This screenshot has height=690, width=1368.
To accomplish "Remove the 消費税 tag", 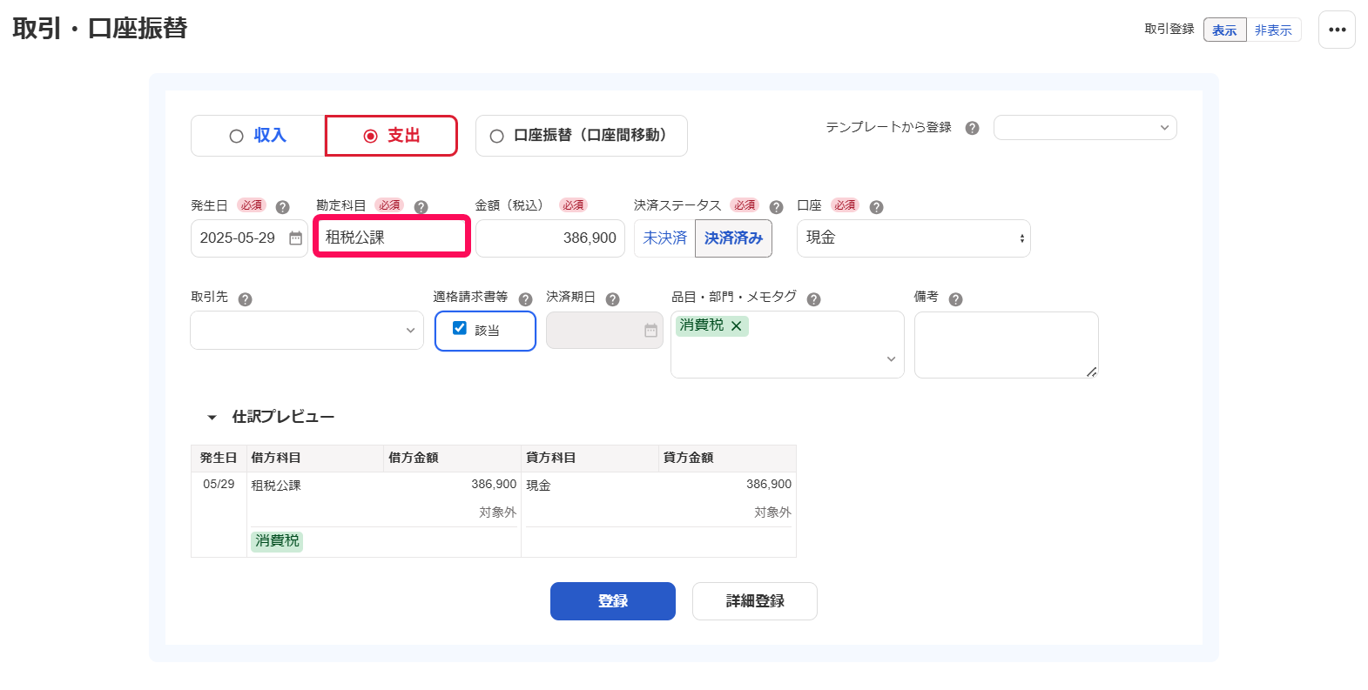I will coord(737,325).
